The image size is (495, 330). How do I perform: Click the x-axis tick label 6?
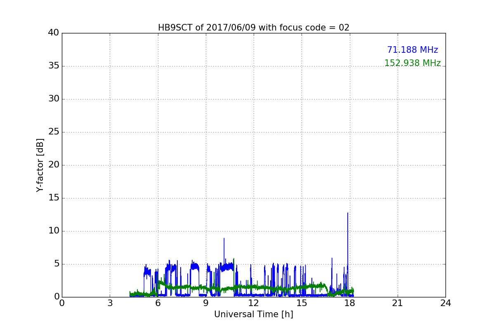[x=158, y=303]
